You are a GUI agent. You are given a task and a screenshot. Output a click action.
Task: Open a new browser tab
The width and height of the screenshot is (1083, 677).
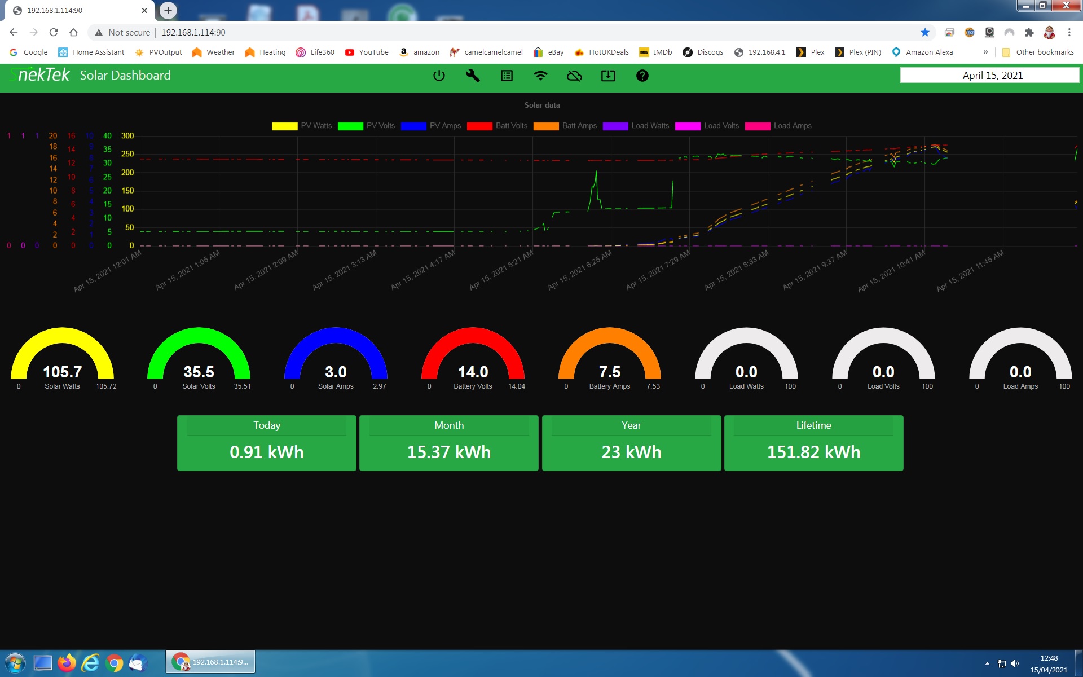point(168,10)
